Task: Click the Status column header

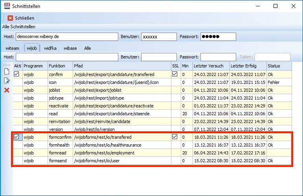Action: [x=279, y=66]
